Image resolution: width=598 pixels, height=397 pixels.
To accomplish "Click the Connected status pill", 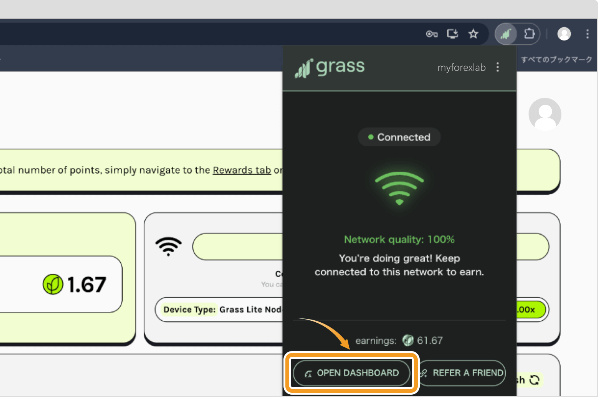I will click(x=399, y=137).
